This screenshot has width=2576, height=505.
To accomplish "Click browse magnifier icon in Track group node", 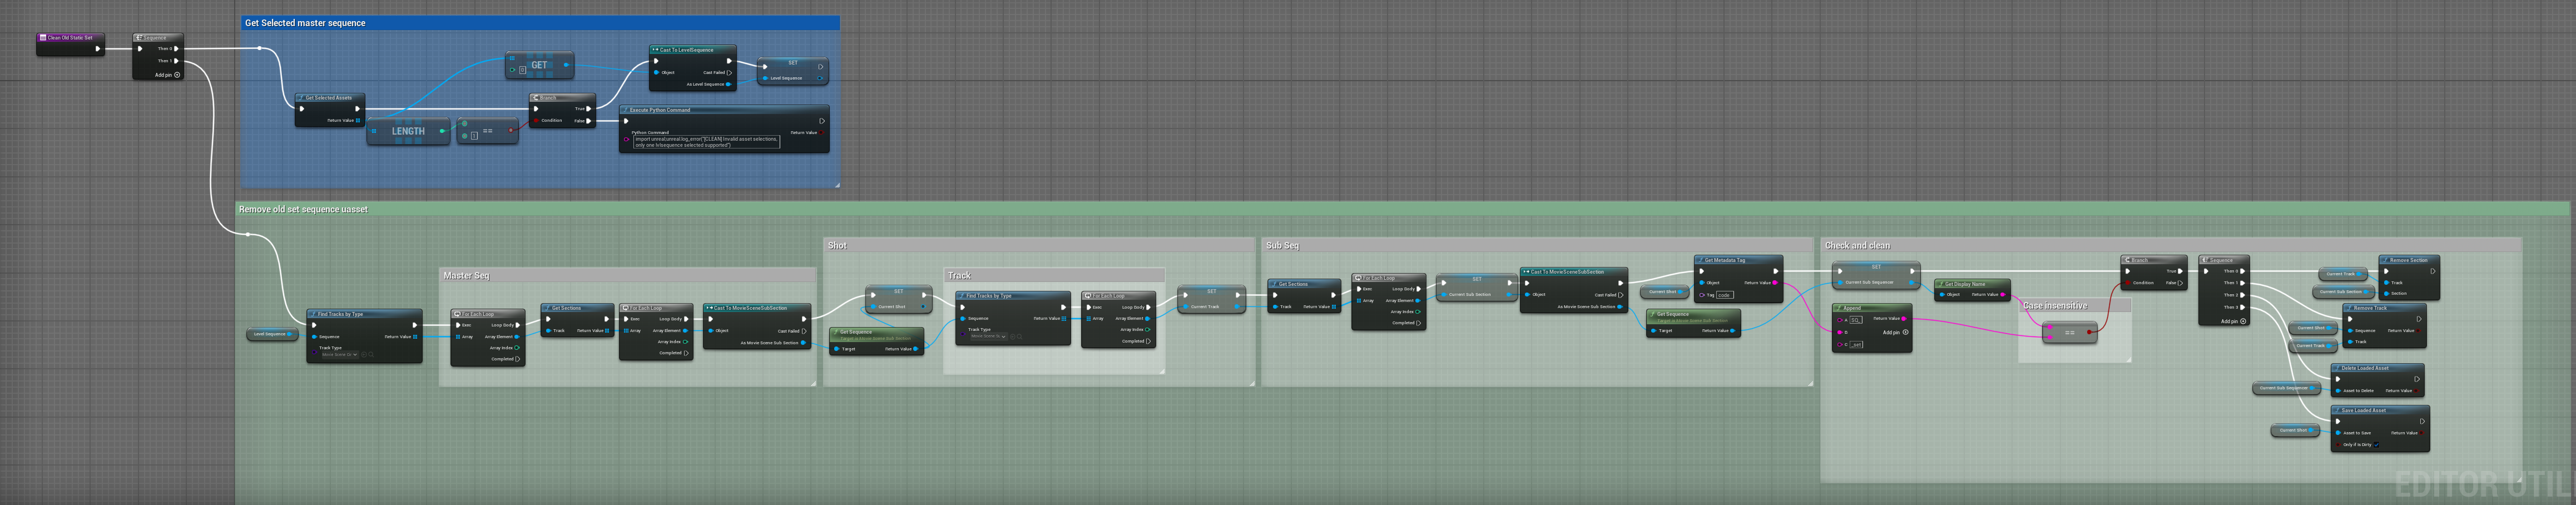I will click(1021, 337).
